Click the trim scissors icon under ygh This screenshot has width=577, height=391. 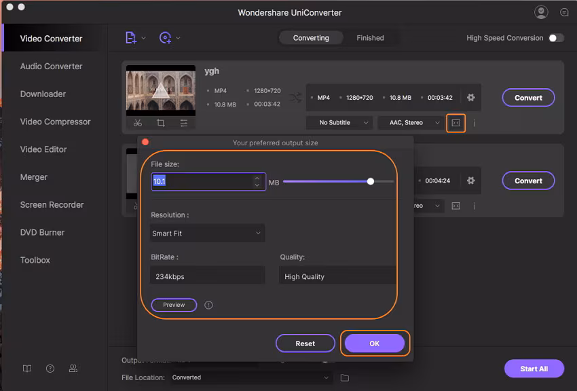pos(138,123)
